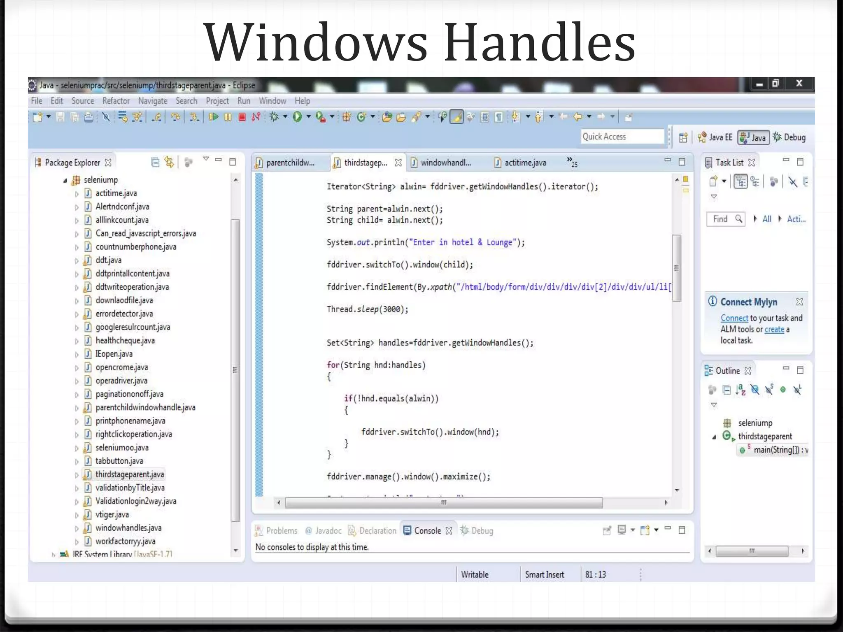Close the Connect Mylyn notice
Screen dimensions: 843x632
coord(799,302)
